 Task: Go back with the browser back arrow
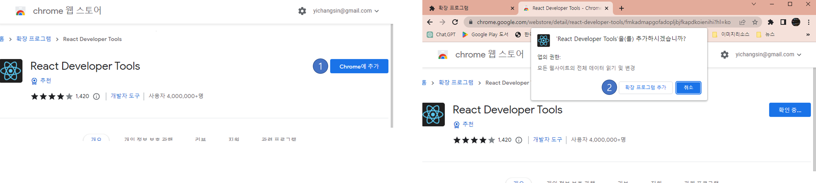point(430,22)
